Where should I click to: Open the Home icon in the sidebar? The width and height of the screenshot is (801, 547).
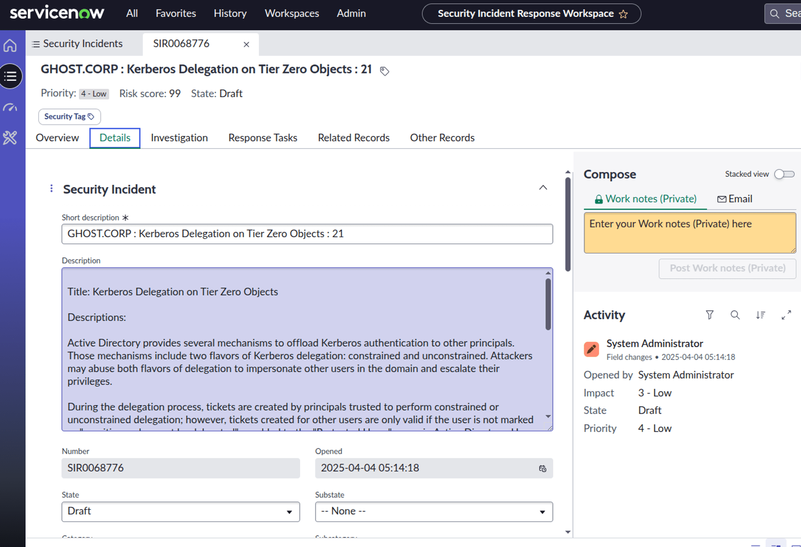(x=10, y=45)
